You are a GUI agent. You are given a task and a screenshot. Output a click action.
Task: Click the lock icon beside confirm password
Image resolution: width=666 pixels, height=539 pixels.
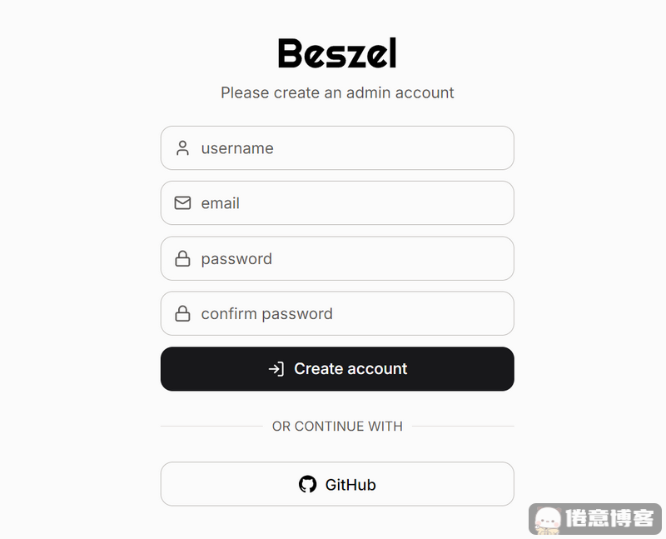182,314
